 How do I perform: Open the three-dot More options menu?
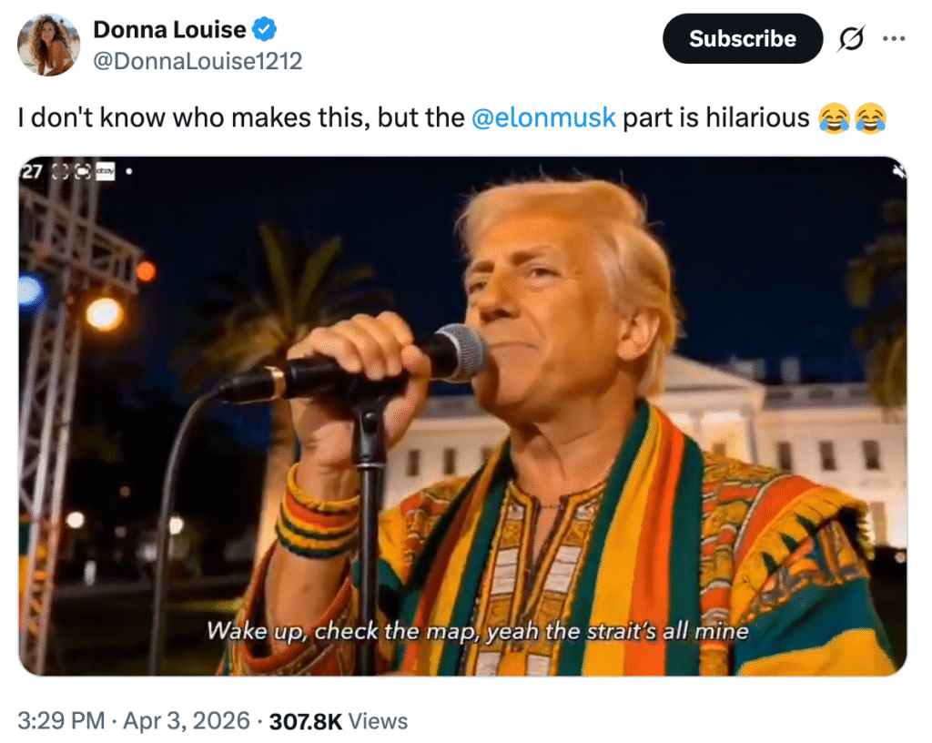(895, 38)
